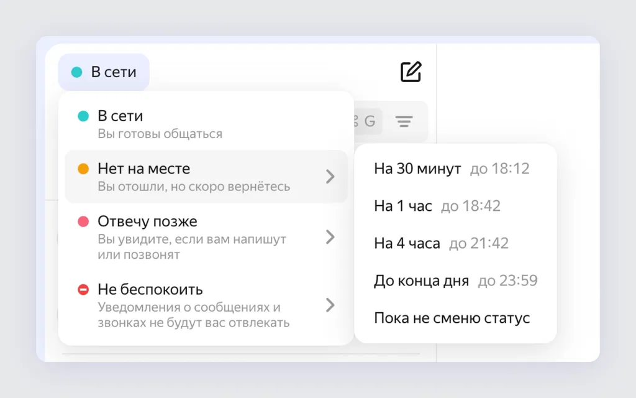Click the teal dot in the status list

click(83, 116)
